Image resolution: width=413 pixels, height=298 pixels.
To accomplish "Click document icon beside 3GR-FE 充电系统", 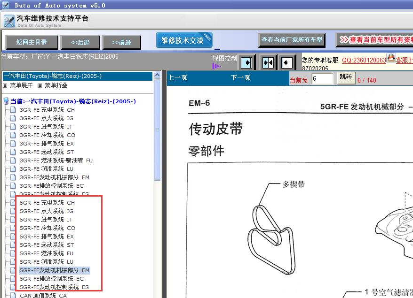I will 13,110.
